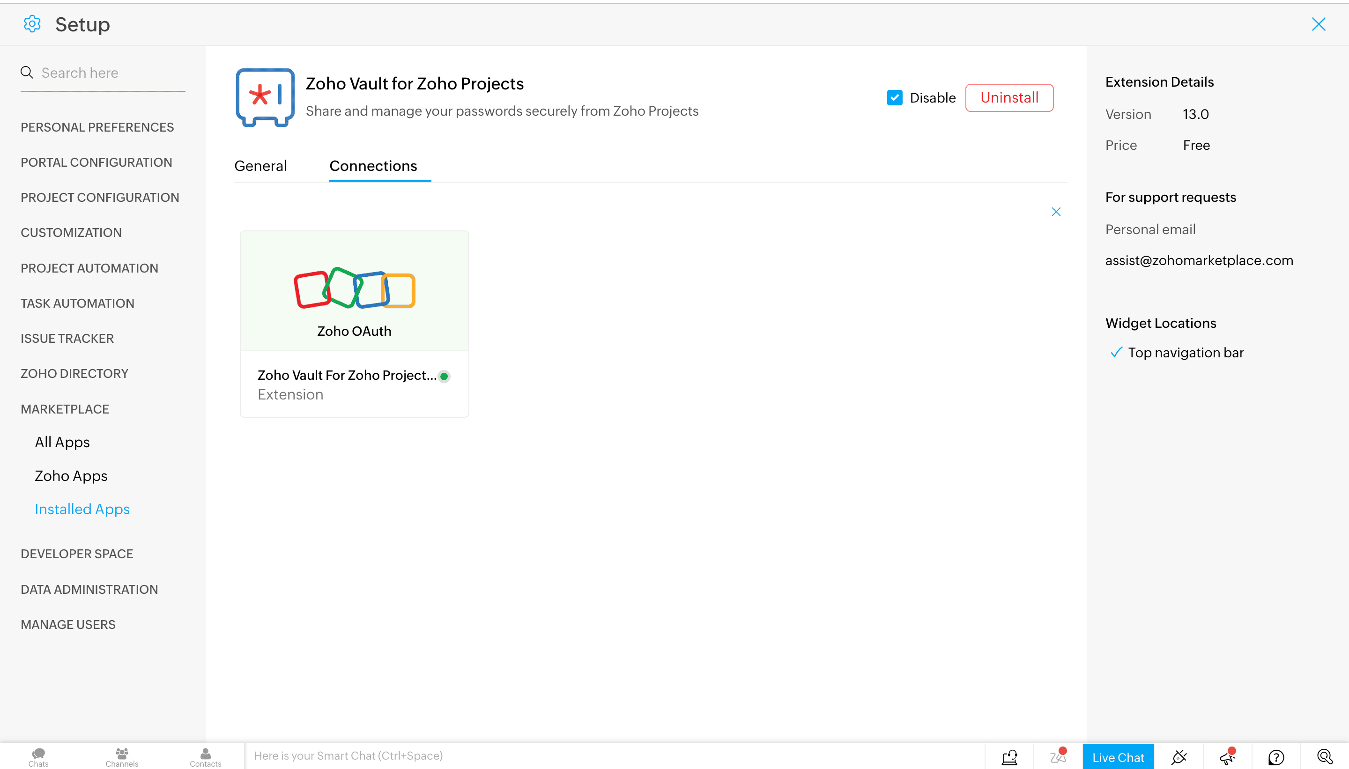Expand the Zoho Directory section

click(74, 373)
